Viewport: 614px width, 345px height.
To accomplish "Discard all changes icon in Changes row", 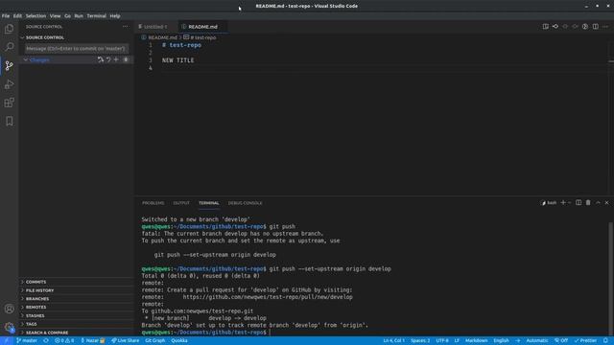I will click(x=108, y=59).
